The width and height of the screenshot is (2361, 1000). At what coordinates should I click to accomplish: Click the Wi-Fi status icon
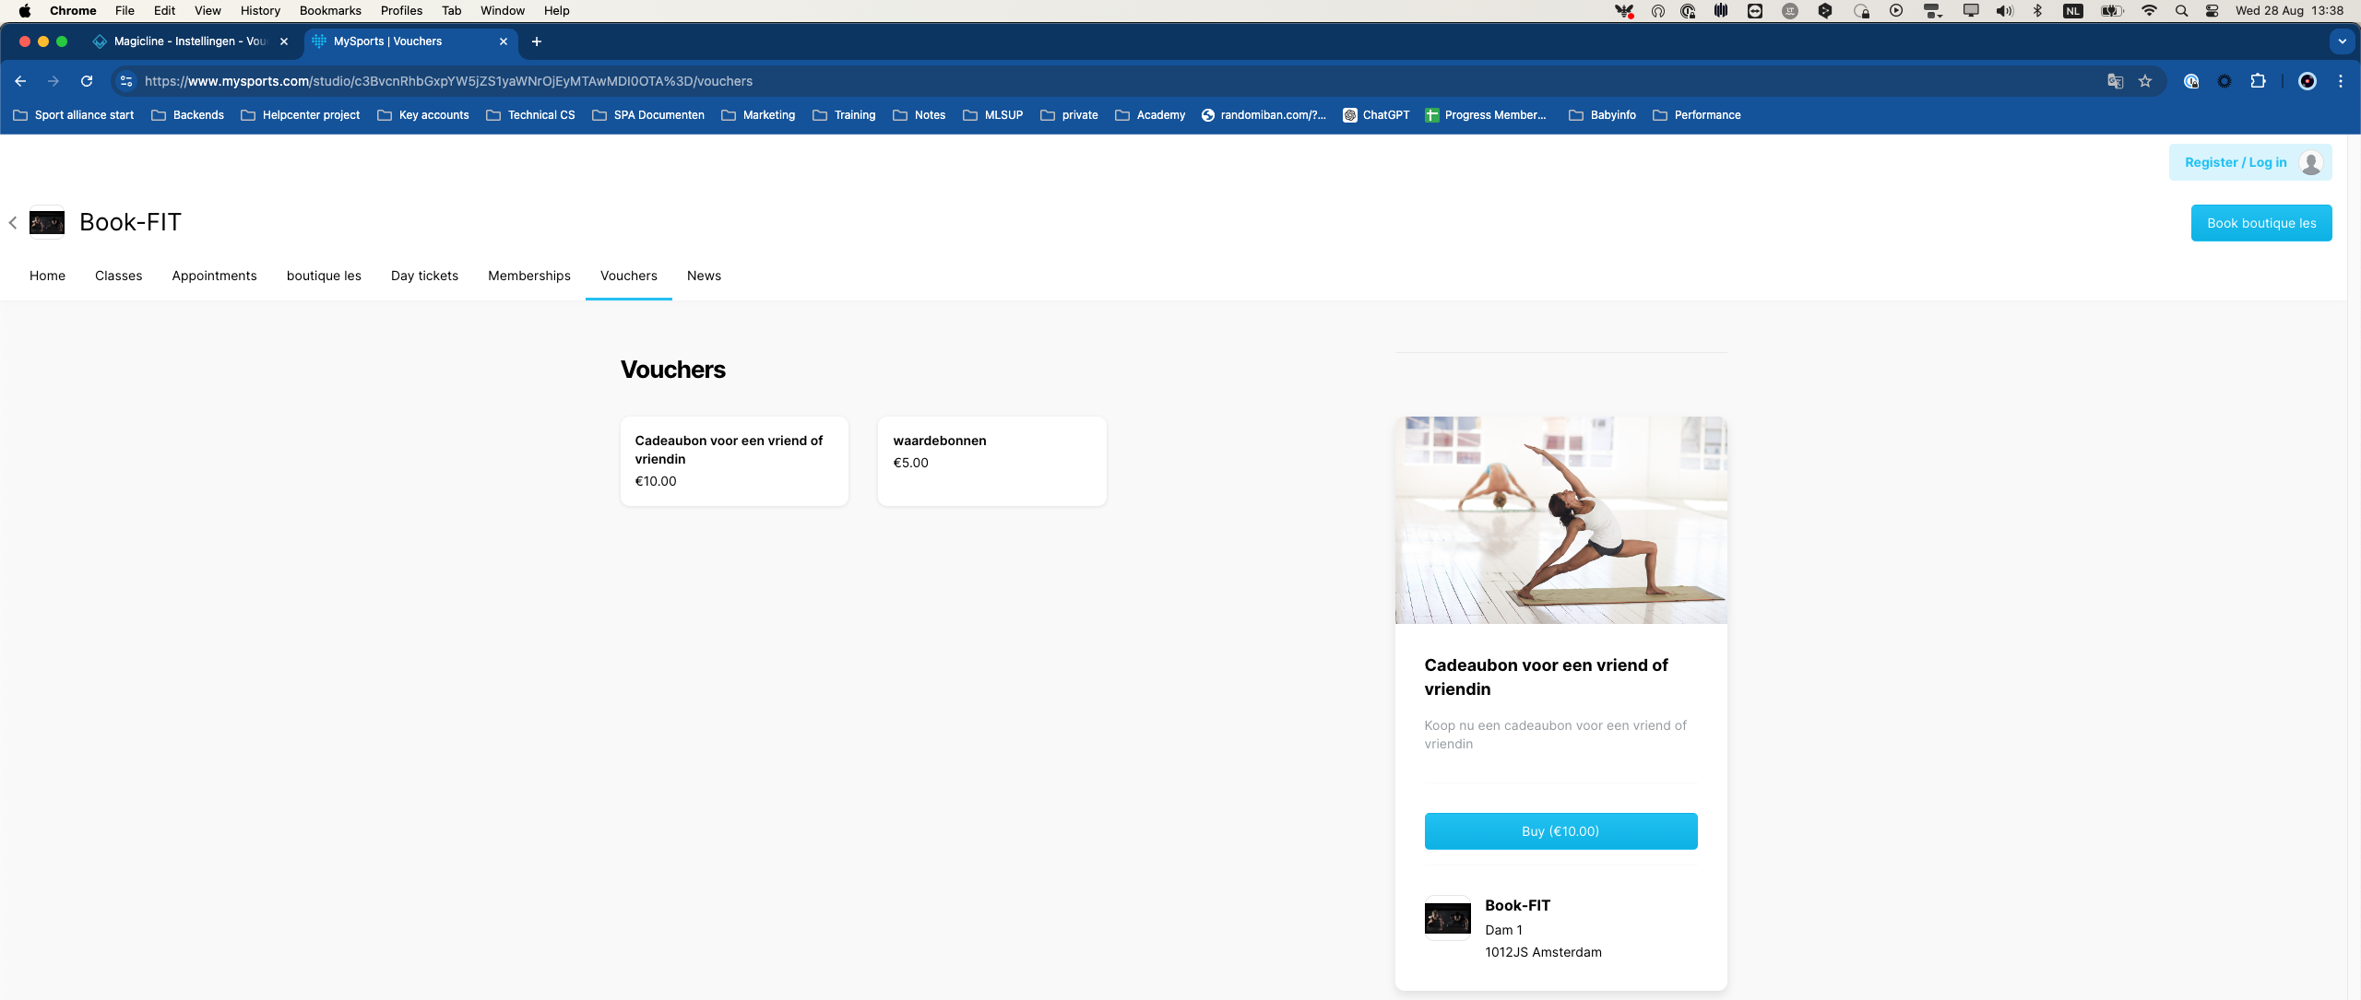point(2150,11)
